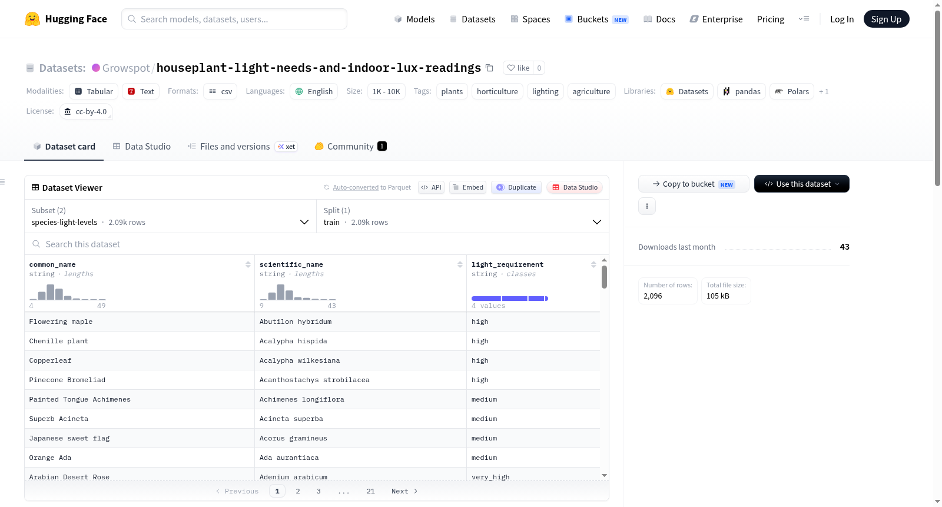Image resolution: width=942 pixels, height=507 pixels.
Task: Switch to the Dataset card tab
Action: [x=64, y=147]
